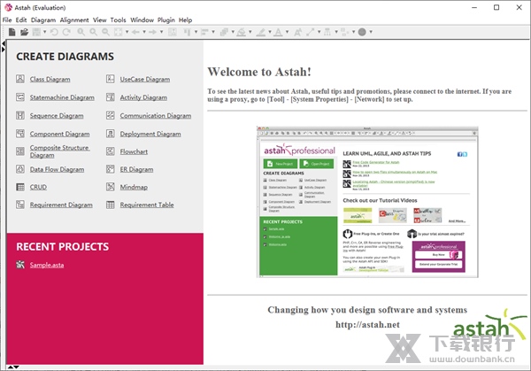Click the Open folder toolbar icon
The width and height of the screenshot is (531, 371).
[25, 32]
